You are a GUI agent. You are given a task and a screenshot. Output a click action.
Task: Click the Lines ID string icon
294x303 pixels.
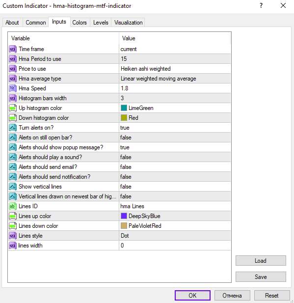[x=13, y=206]
